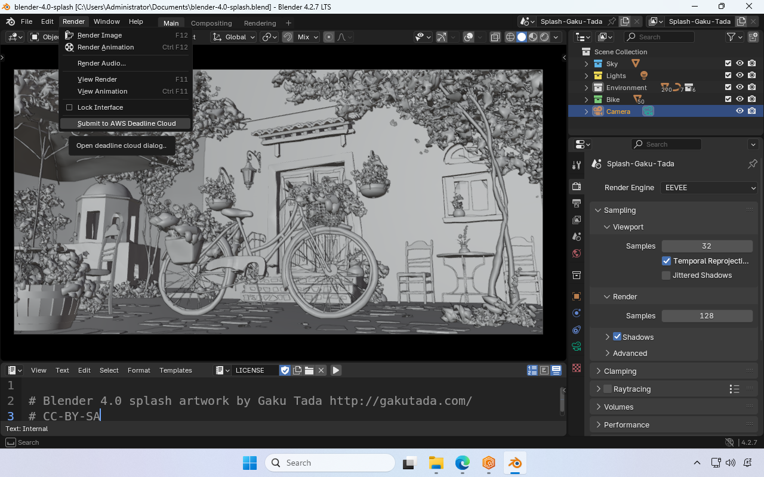The width and height of the screenshot is (764, 477).
Task: Open a text file via folder icon
Action: [x=309, y=370]
